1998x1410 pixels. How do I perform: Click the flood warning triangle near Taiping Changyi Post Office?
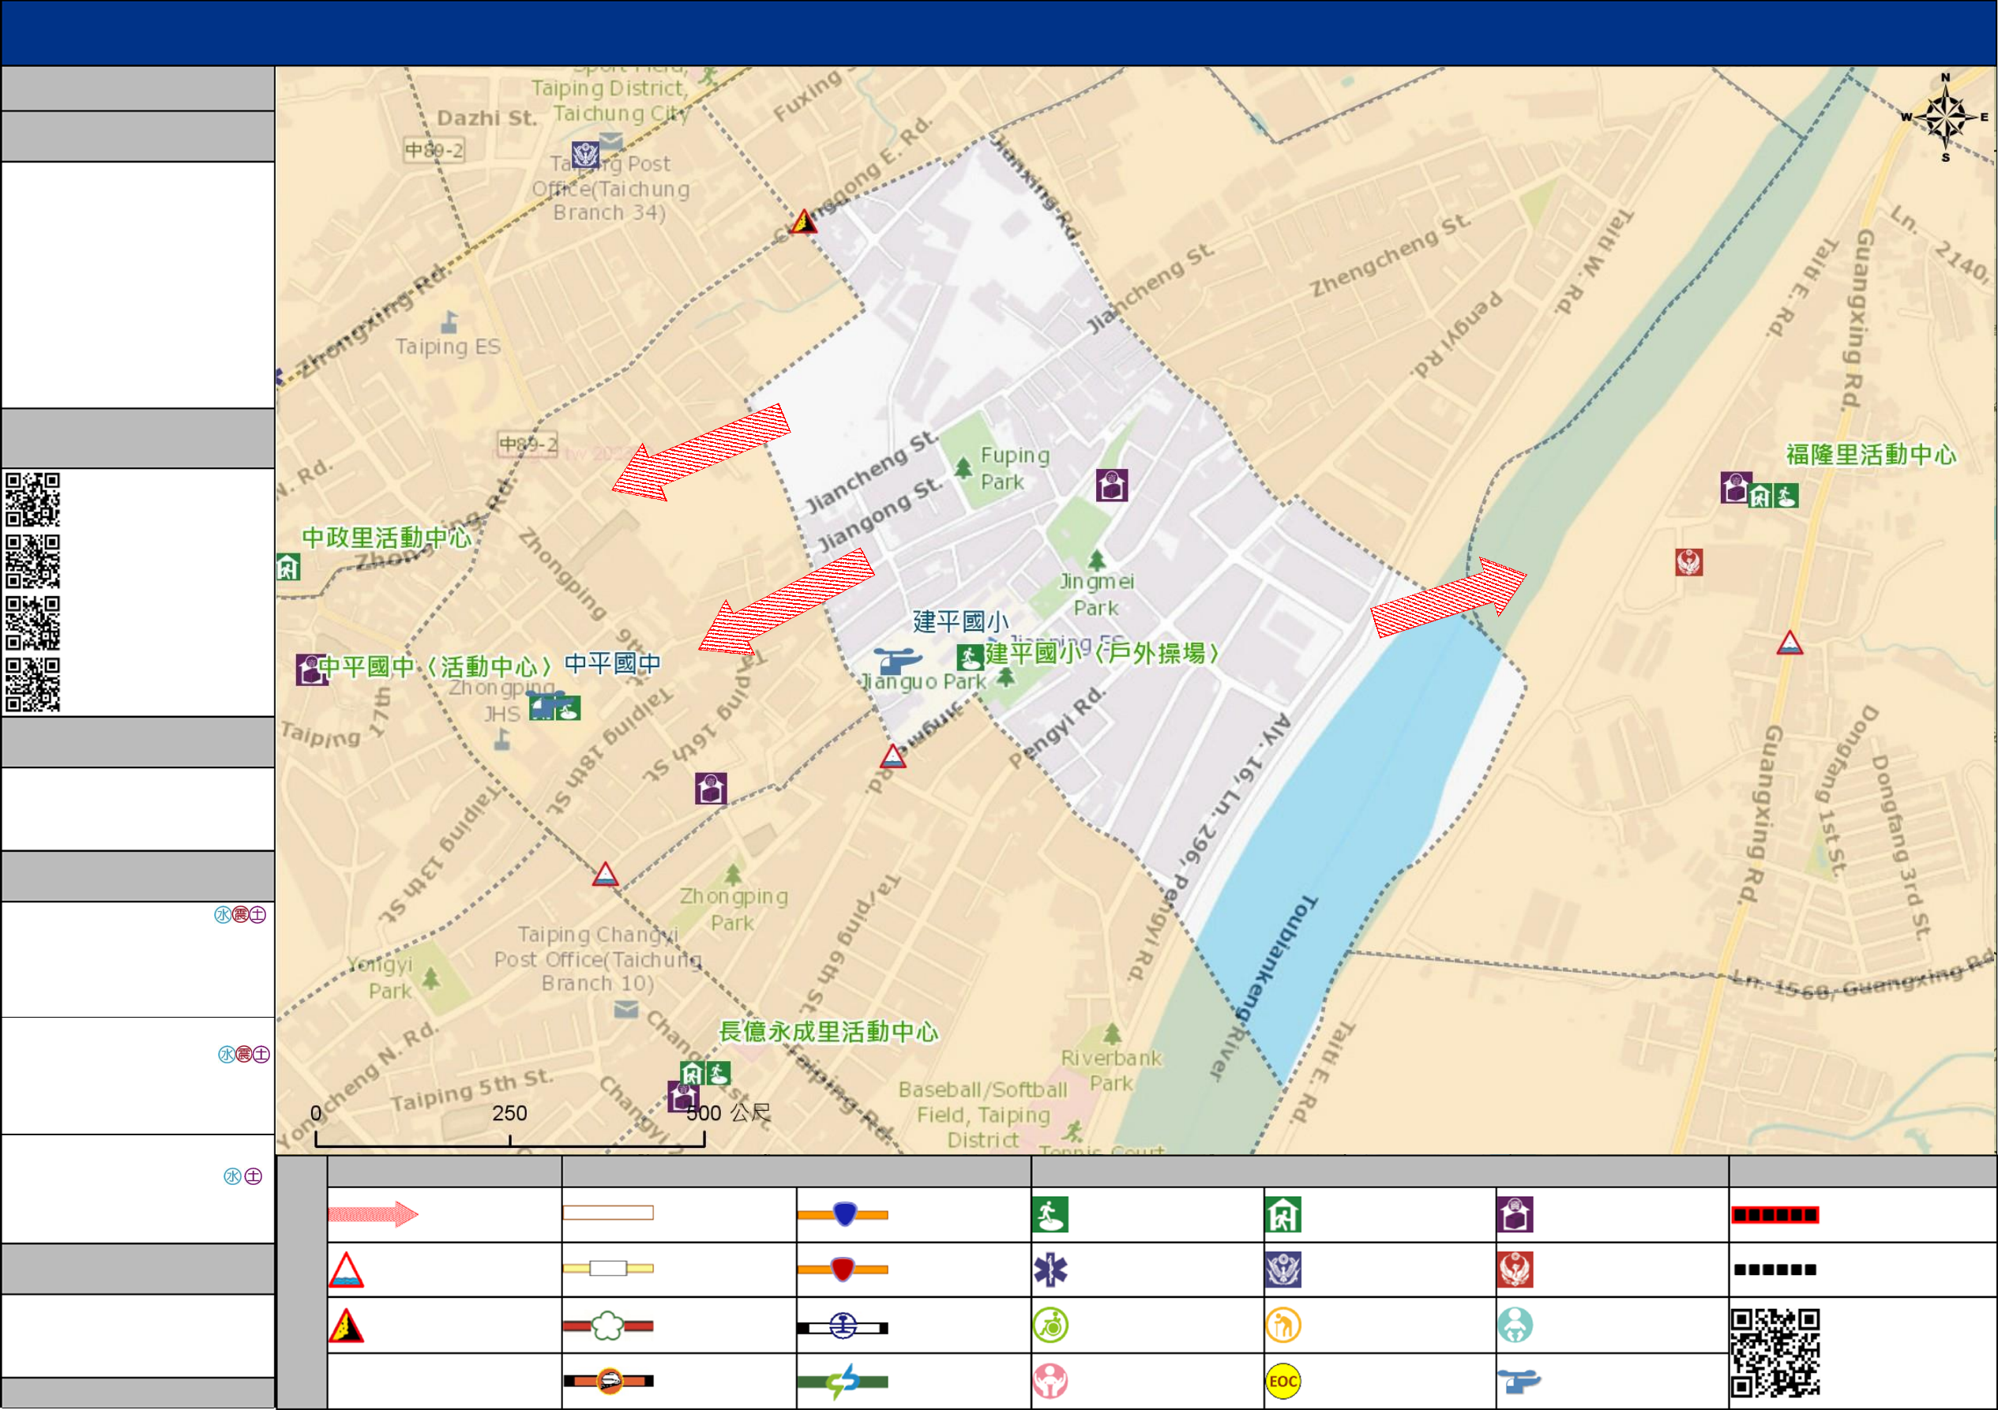[x=605, y=873]
